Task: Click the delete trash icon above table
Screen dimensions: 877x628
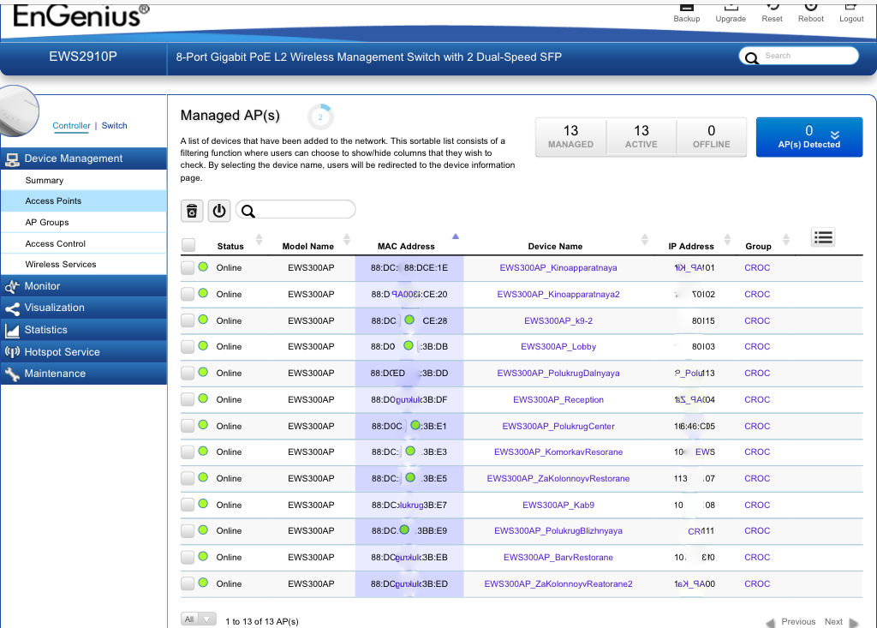Action: coord(192,211)
